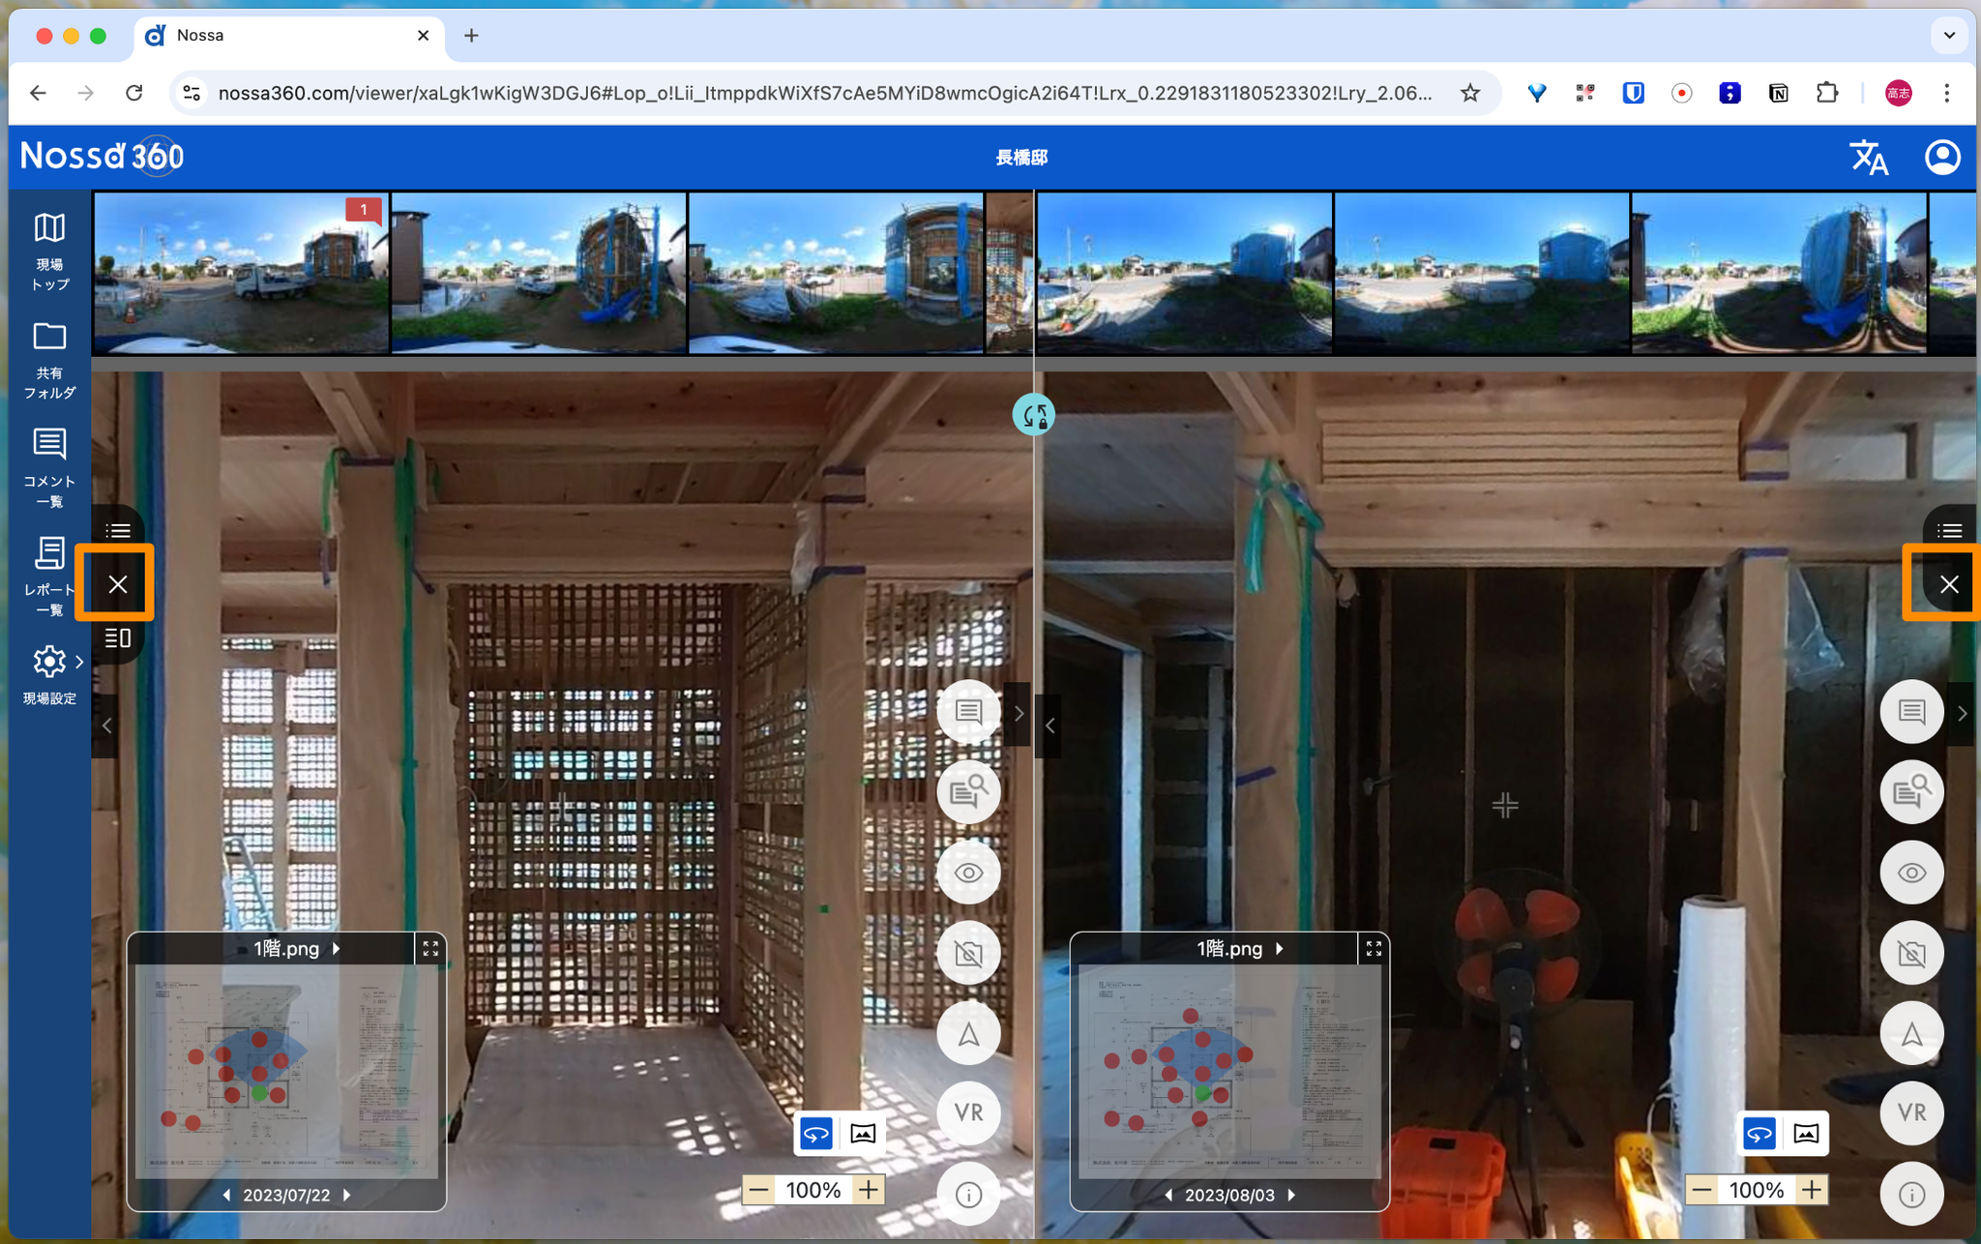
Task: Enter VR mode in the left viewer
Action: click(968, 1113)
